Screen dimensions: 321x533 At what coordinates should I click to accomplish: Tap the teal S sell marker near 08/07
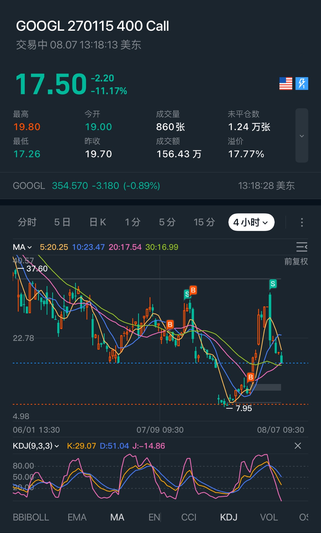[273, 284]
